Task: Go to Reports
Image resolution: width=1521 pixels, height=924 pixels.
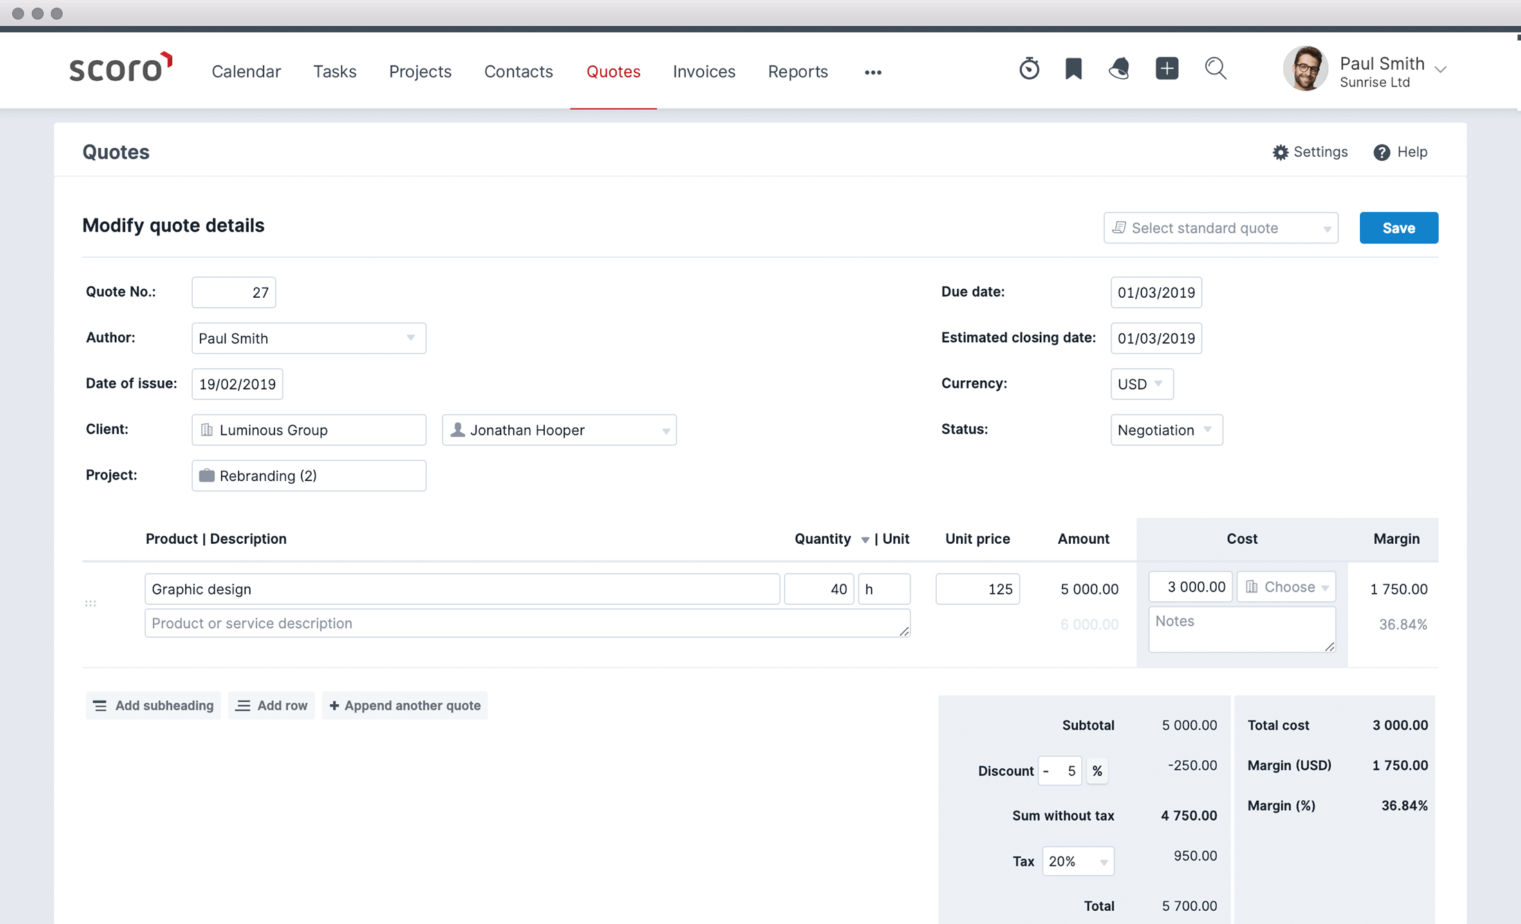Action: pyautogui.click(x=798, y=71)
